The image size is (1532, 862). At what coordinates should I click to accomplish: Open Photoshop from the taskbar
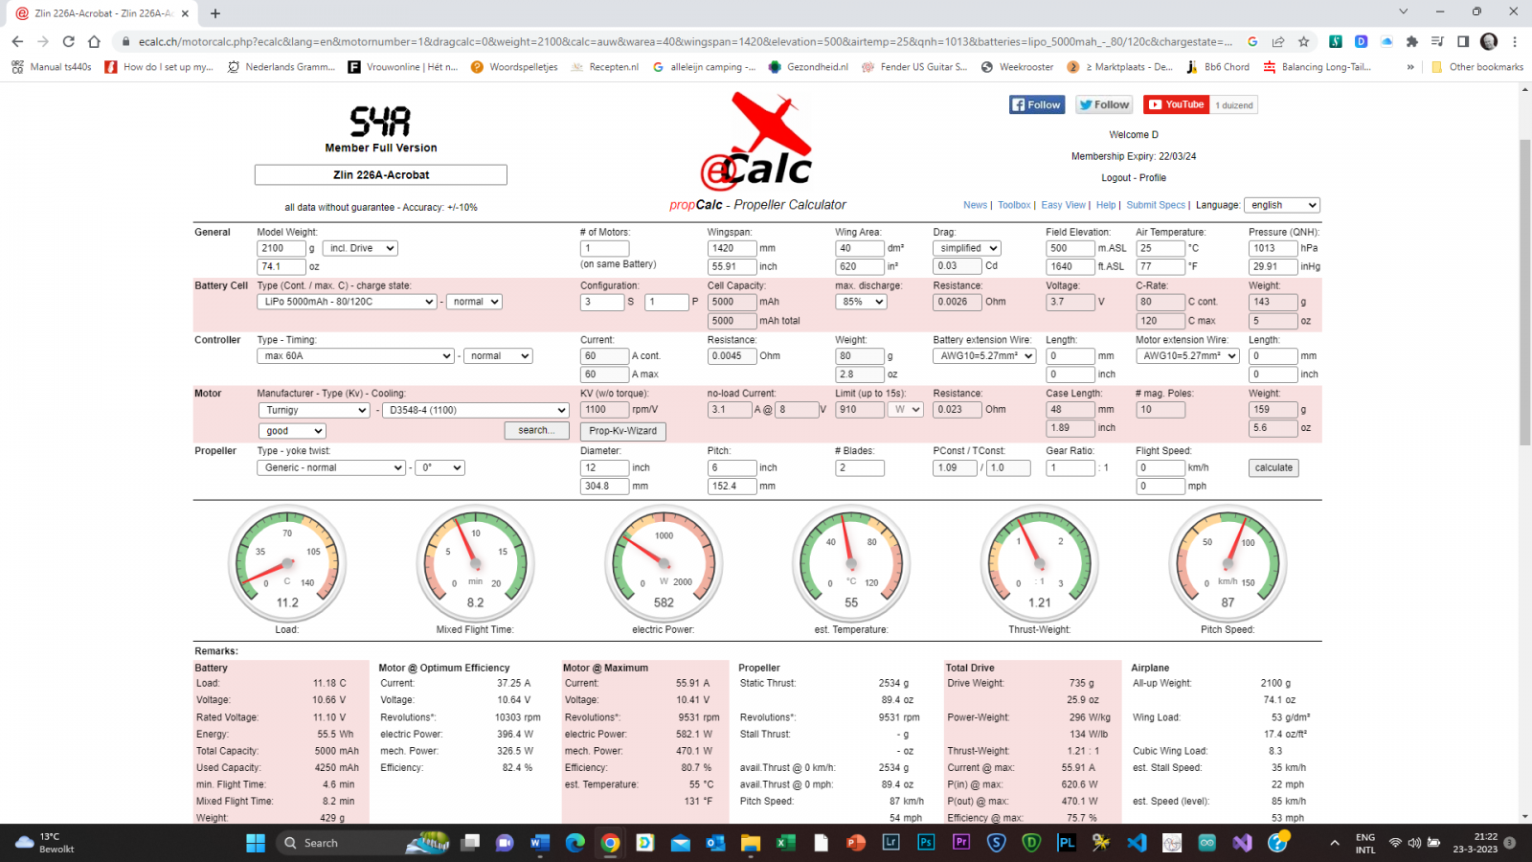click(926, 843)
